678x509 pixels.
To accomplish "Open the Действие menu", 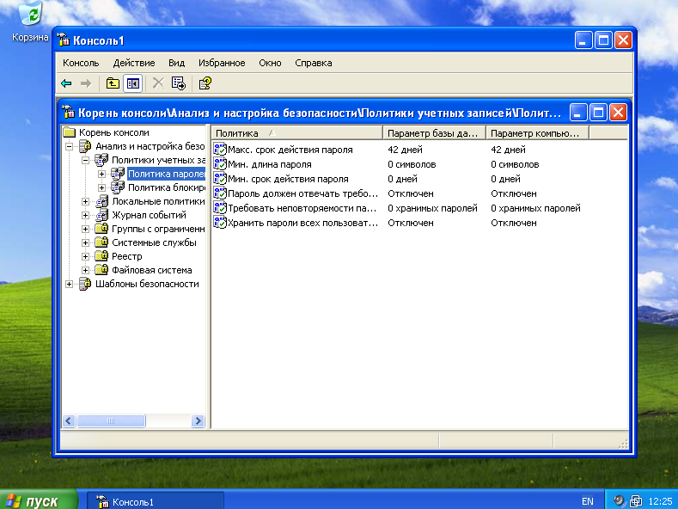I will pos(134,63).
